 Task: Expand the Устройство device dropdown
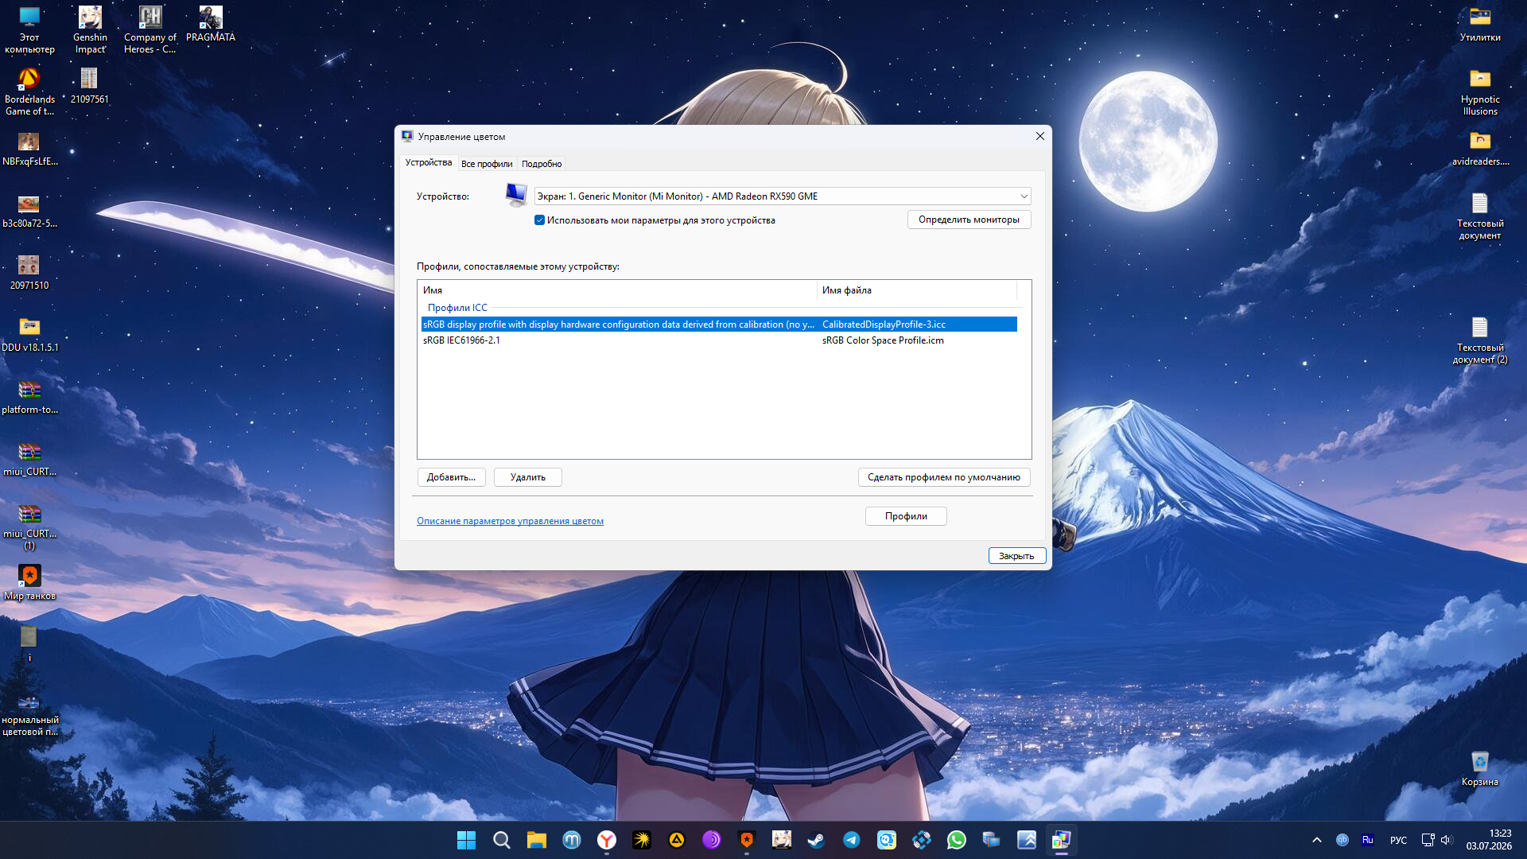point(783,196)
